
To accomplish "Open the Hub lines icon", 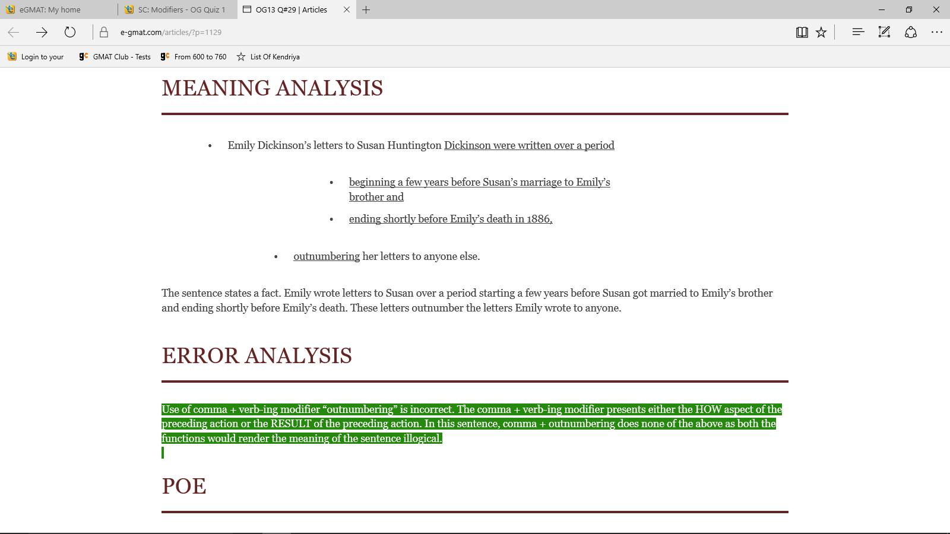I will click(858, 32).
